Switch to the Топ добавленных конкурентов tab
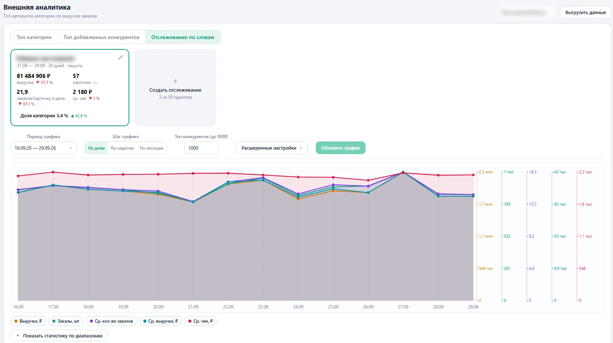 point(101,37)
